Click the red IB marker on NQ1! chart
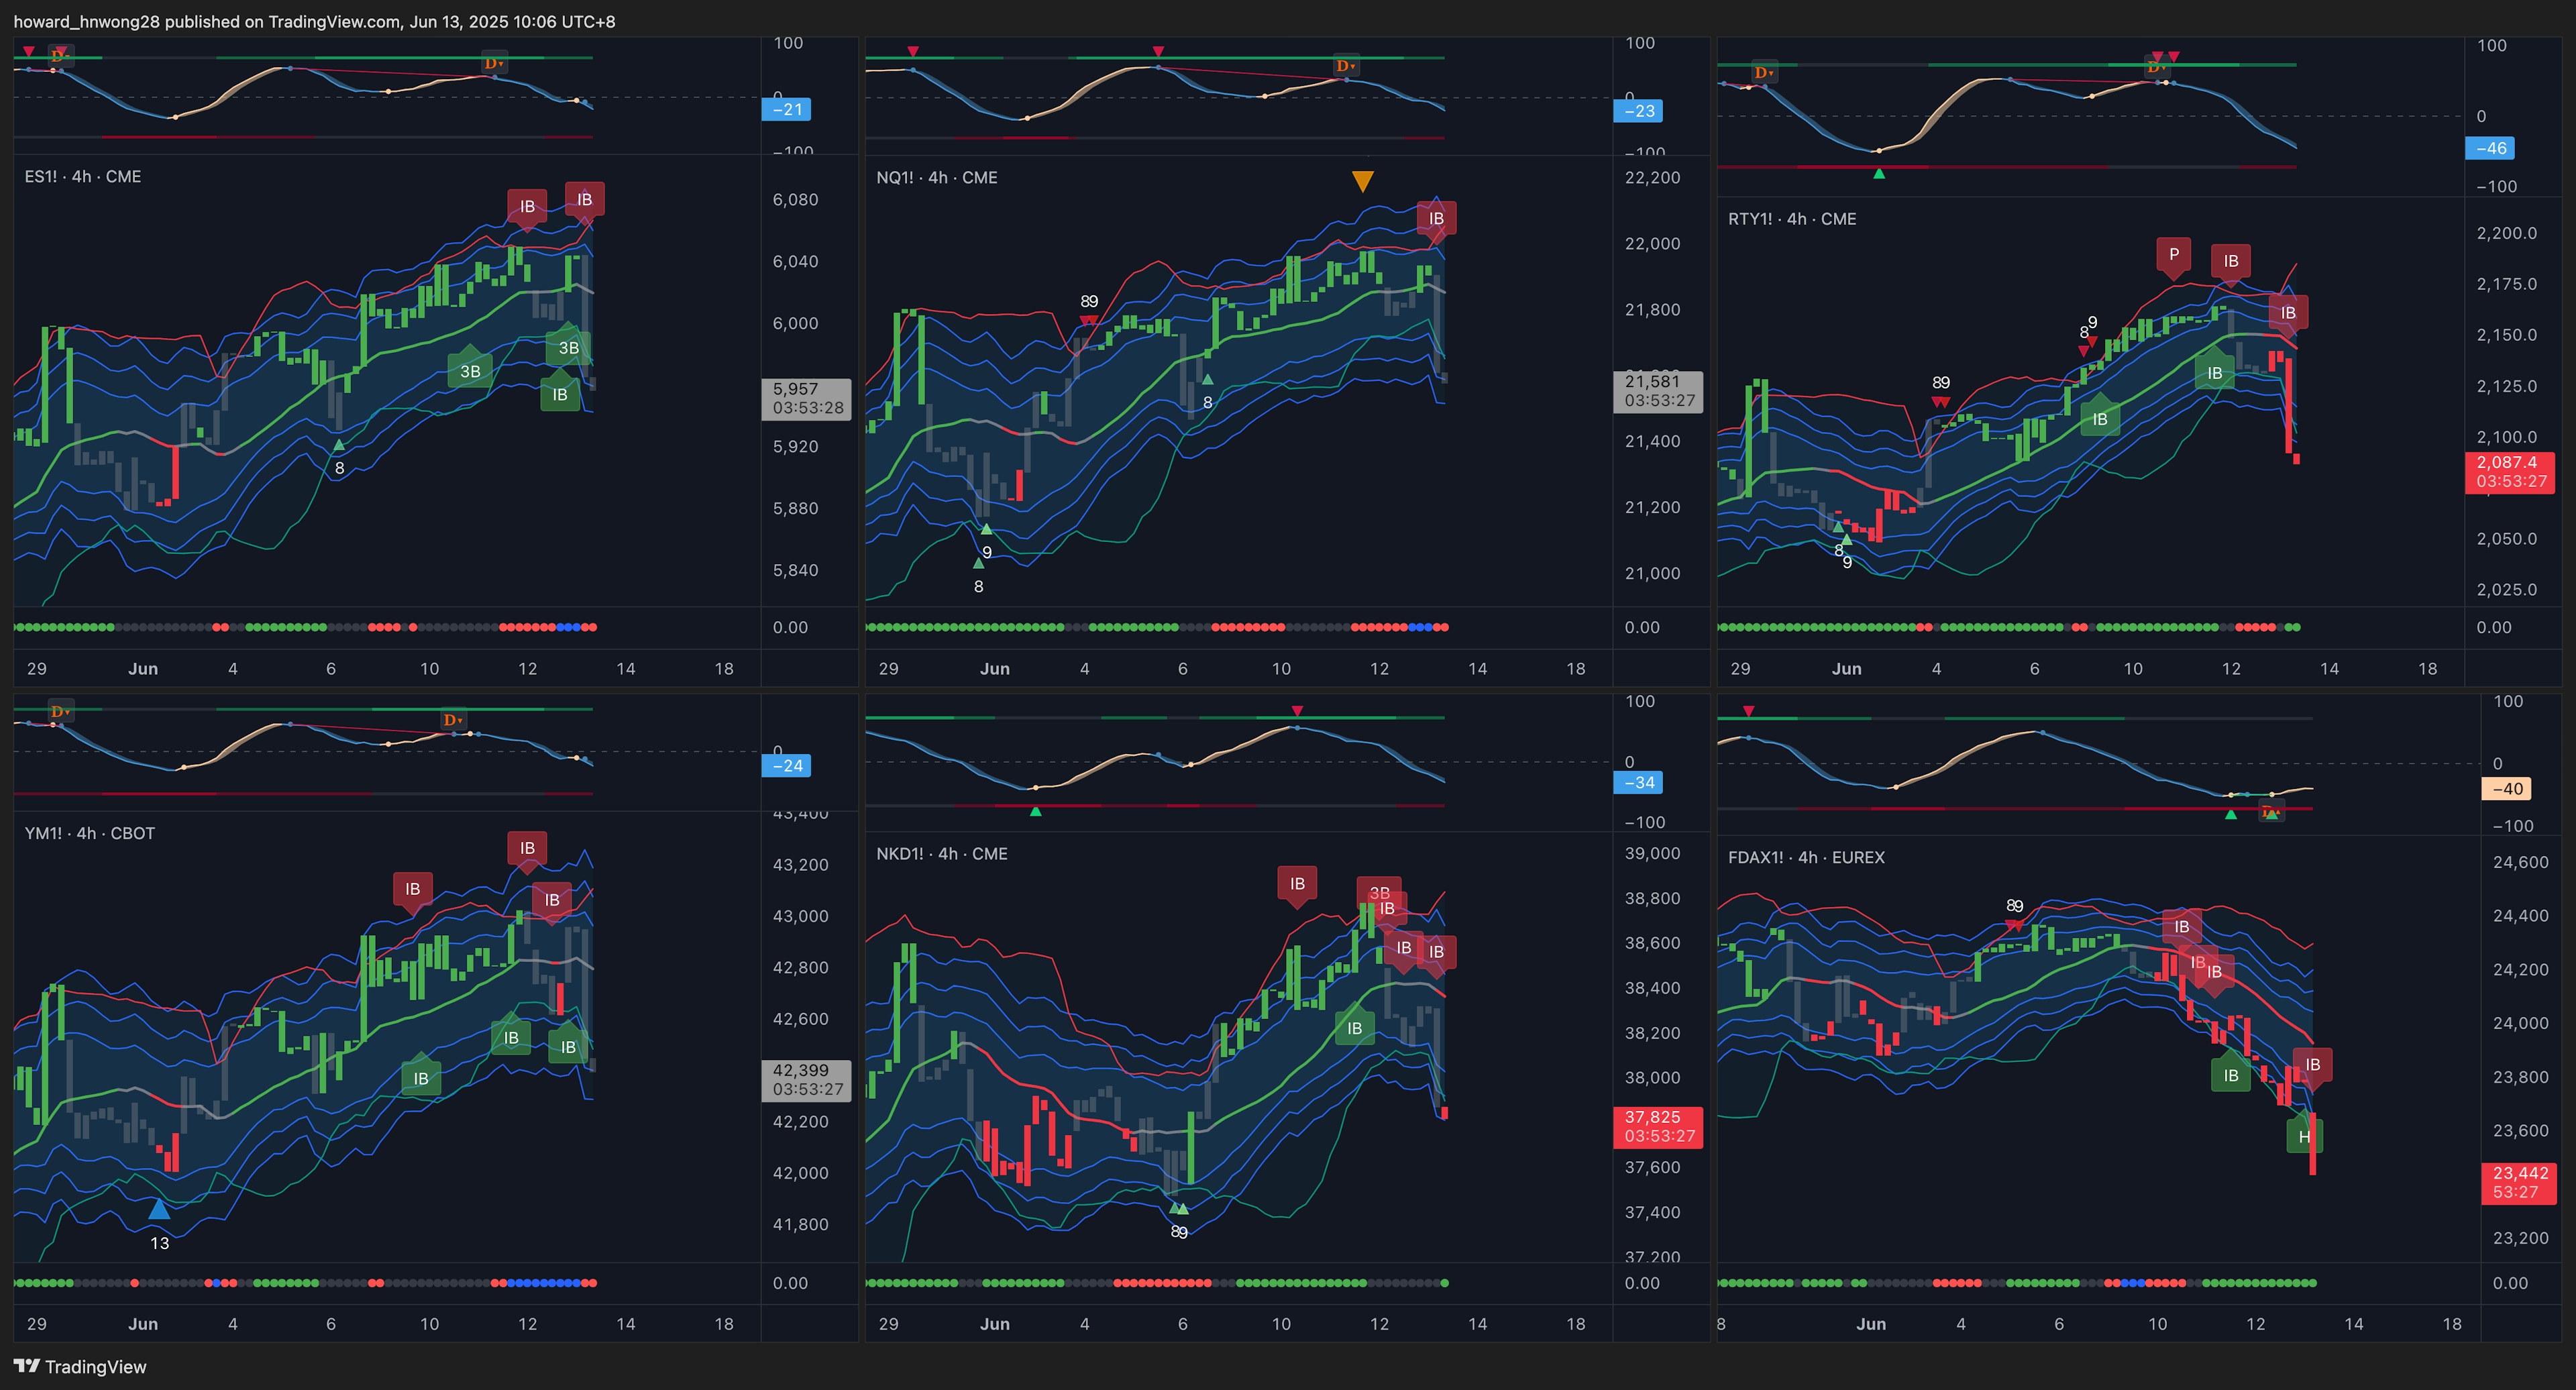Viewport: 2576px width, 1390px height. [1436, 219]
